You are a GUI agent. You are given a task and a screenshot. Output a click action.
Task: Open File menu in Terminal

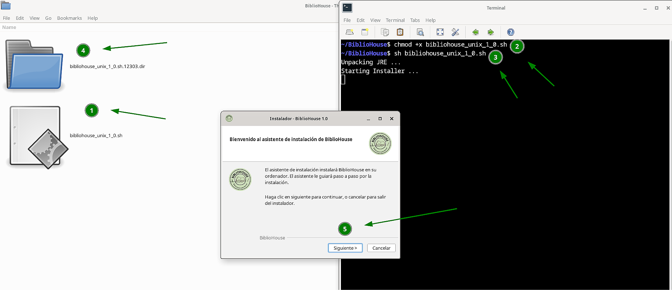347,20
